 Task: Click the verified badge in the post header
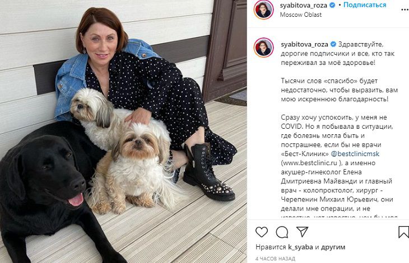(332, 5)
